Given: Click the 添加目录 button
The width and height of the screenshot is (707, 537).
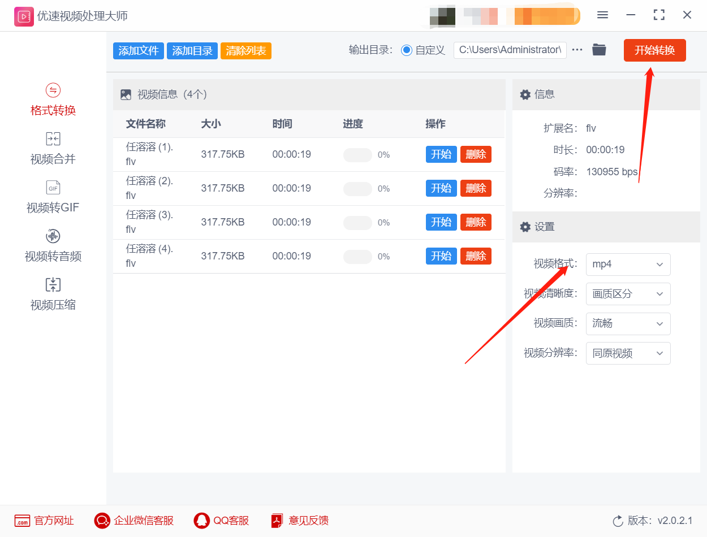Looking at the screenshot, I should pyautogui.click(x=192, y=51).
